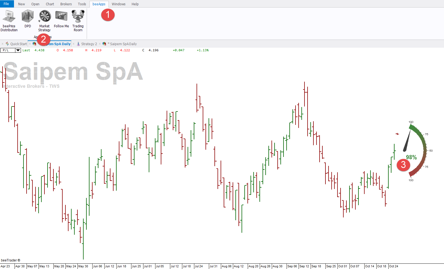The image size is (444, 269).
Task: Click the Quick Start tab icon
Action: (7, 44)
